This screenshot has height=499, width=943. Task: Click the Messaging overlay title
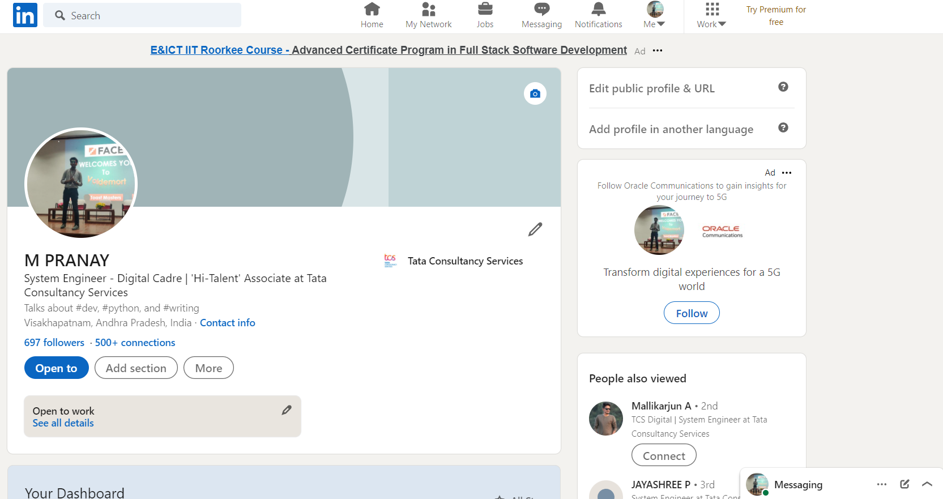pos(798,485)
